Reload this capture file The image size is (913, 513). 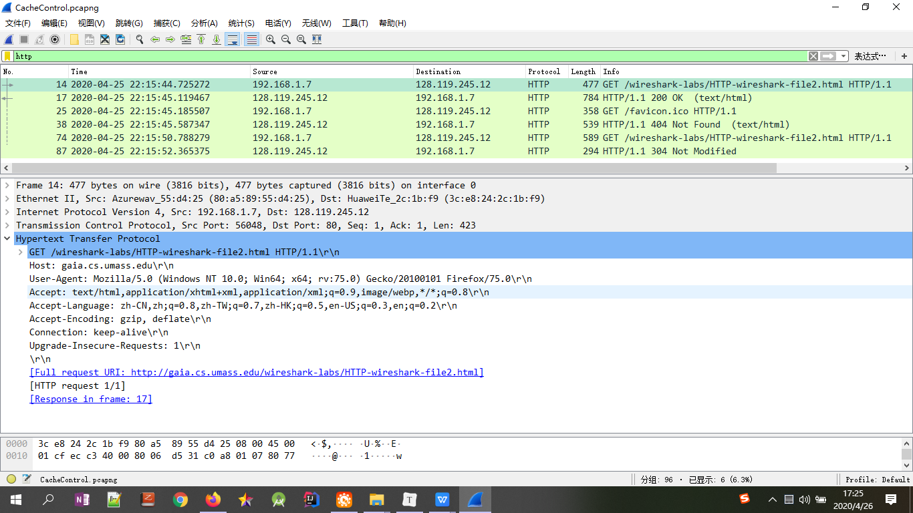[121, 39]
